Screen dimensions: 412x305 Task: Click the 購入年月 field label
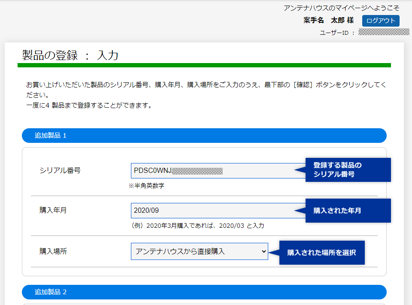tap(53, 210)
